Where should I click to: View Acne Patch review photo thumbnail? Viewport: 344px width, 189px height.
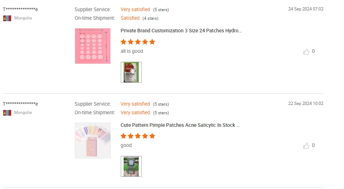coord(131,72)
